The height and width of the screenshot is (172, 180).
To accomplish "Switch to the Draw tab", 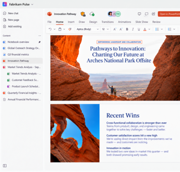I will [82, 22].
